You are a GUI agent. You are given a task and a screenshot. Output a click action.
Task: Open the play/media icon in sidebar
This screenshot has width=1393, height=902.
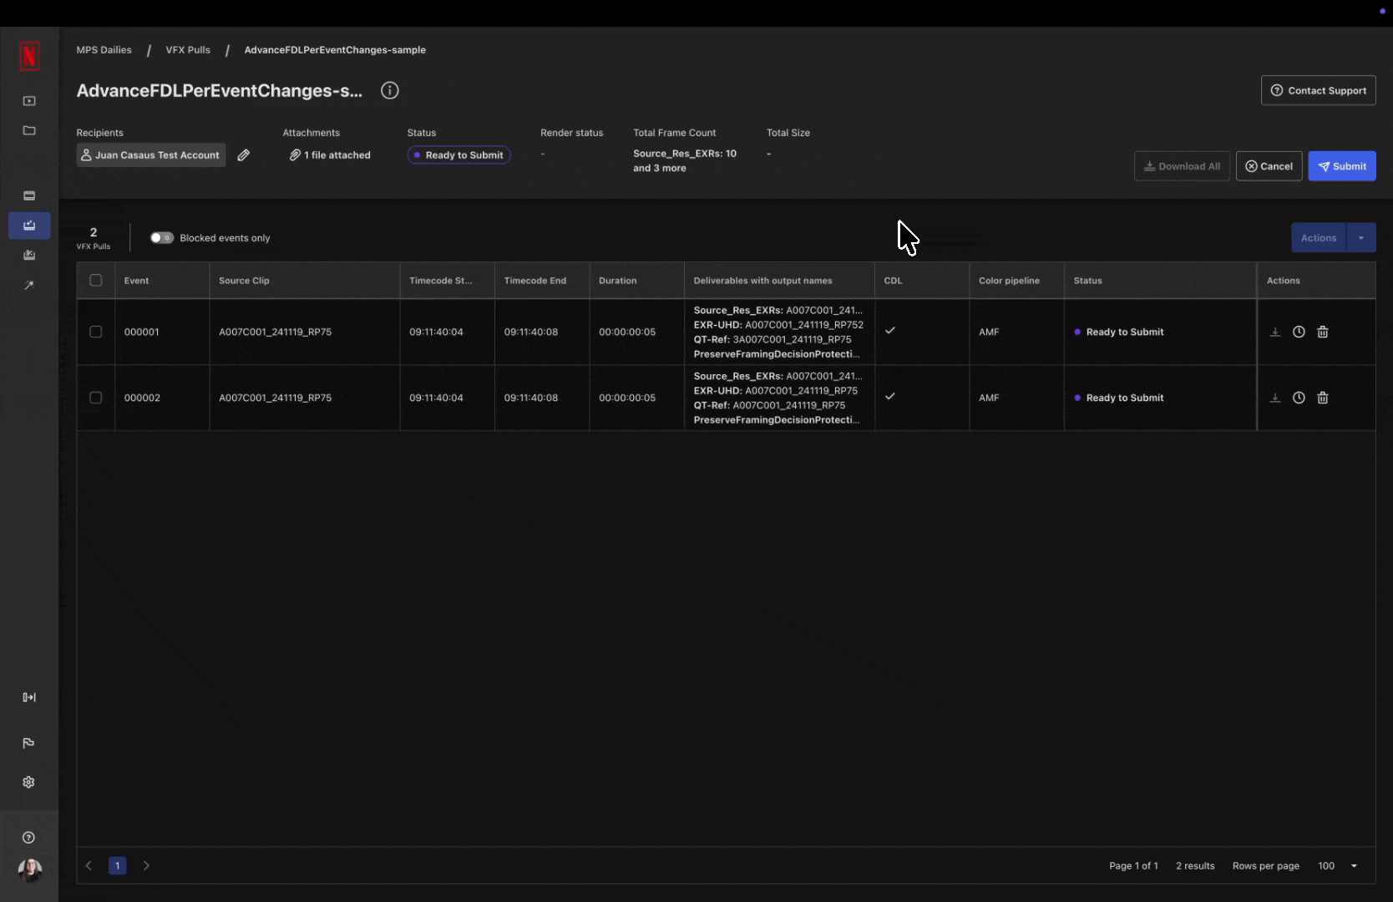(x=29, y=101)
